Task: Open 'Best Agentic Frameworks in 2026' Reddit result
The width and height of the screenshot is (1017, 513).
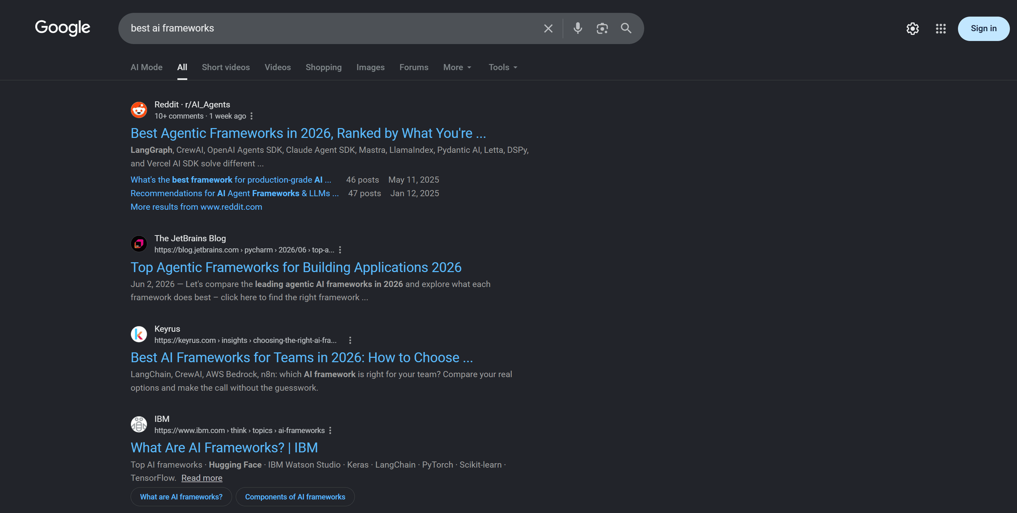Action: point(308,133)
